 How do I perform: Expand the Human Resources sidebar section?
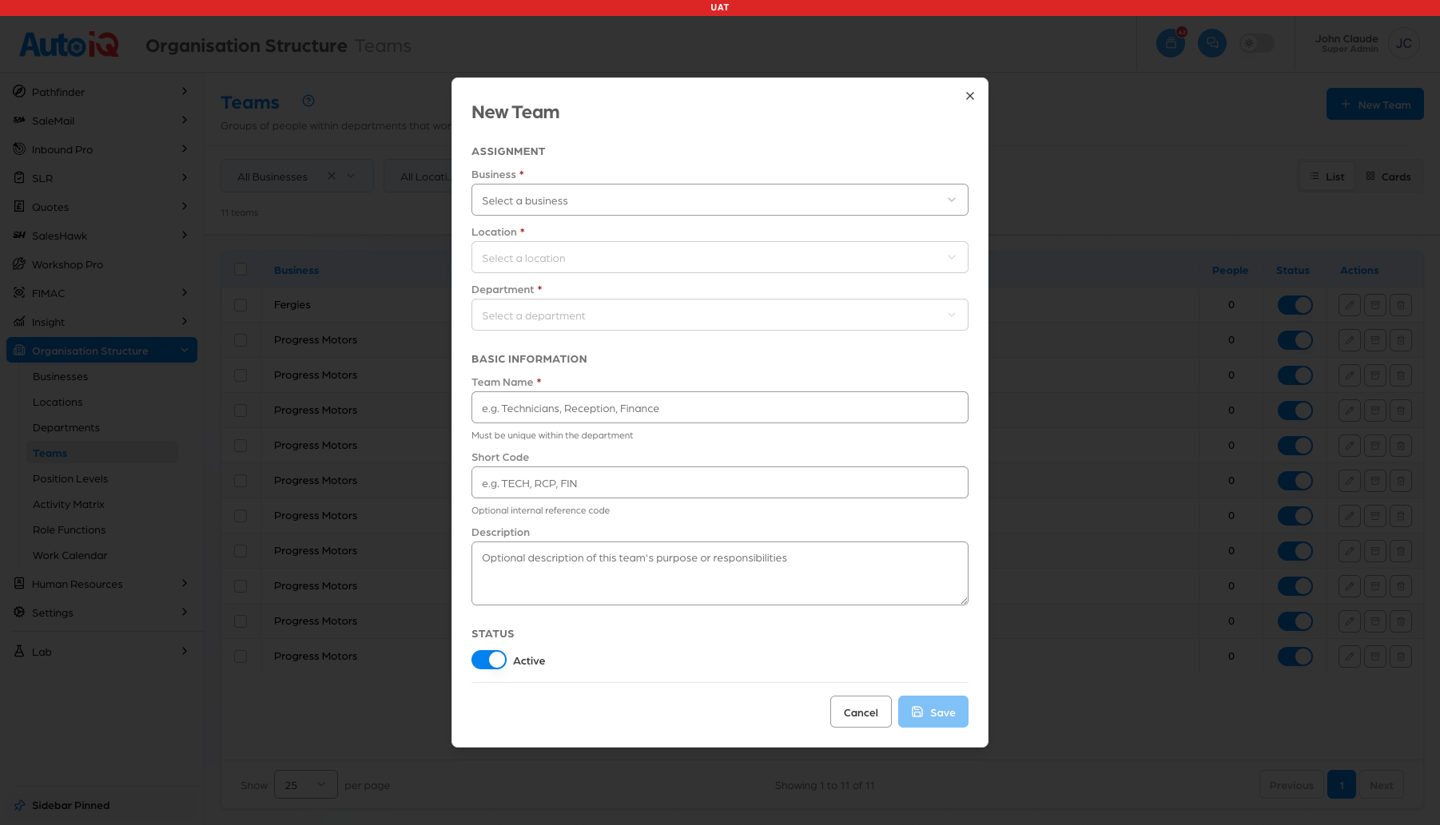101,584
